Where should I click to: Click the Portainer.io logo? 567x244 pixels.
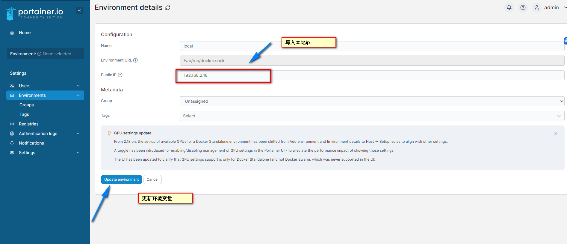pyautogui.click(x=34, y=13)
